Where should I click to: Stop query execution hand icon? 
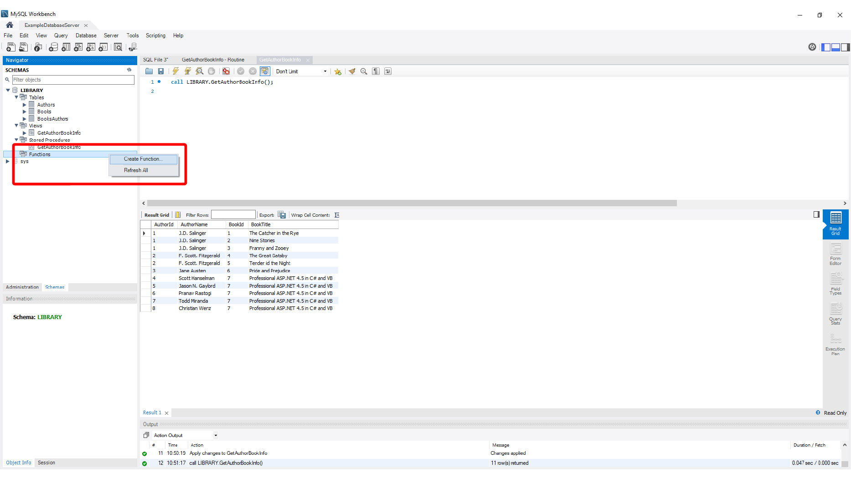click(211, 71)
